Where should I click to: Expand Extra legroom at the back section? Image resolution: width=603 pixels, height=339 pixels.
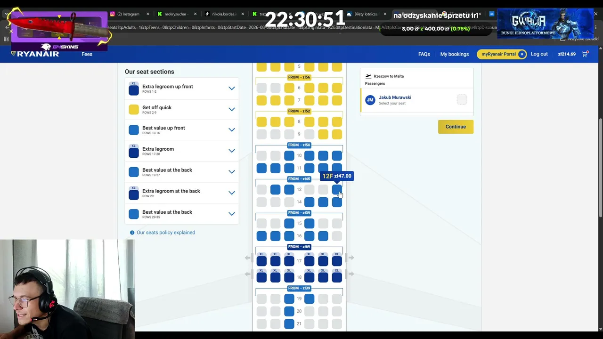pyautogui.click(x=232, y=193)
